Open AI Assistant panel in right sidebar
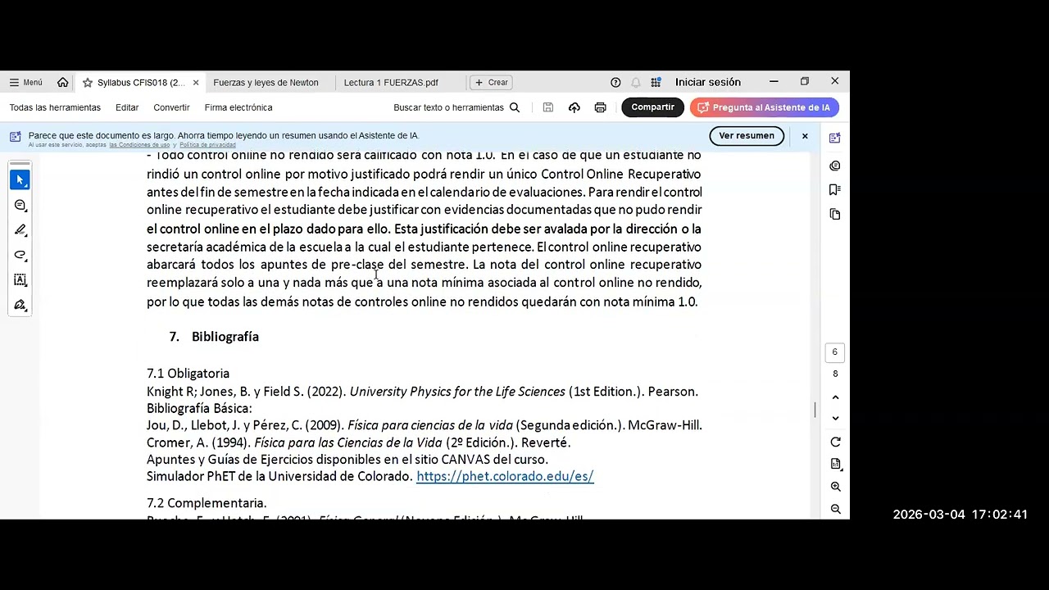Viewport: 1049px width, 590px height. [835, 138]
